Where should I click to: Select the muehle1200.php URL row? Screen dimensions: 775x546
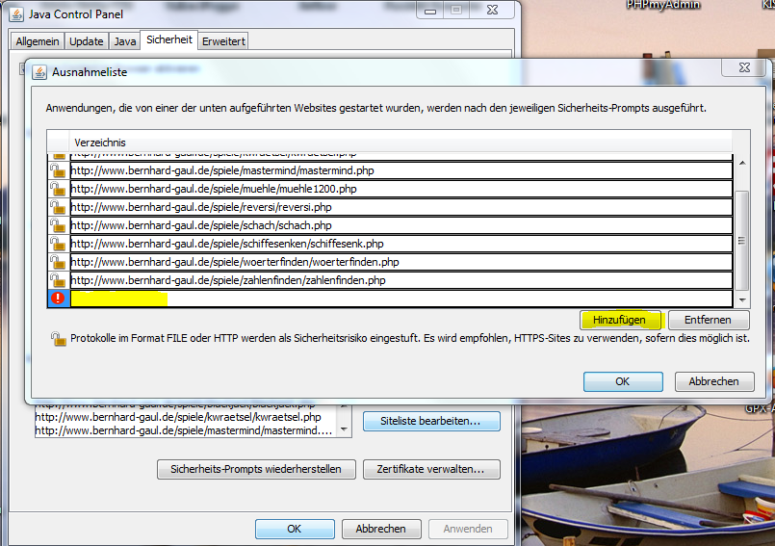pos(400,189)
